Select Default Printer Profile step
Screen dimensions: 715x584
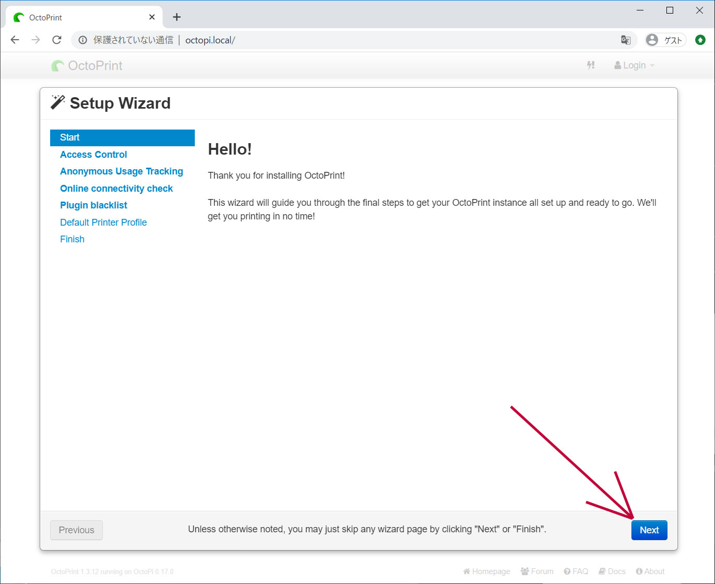tap(103, 223)
